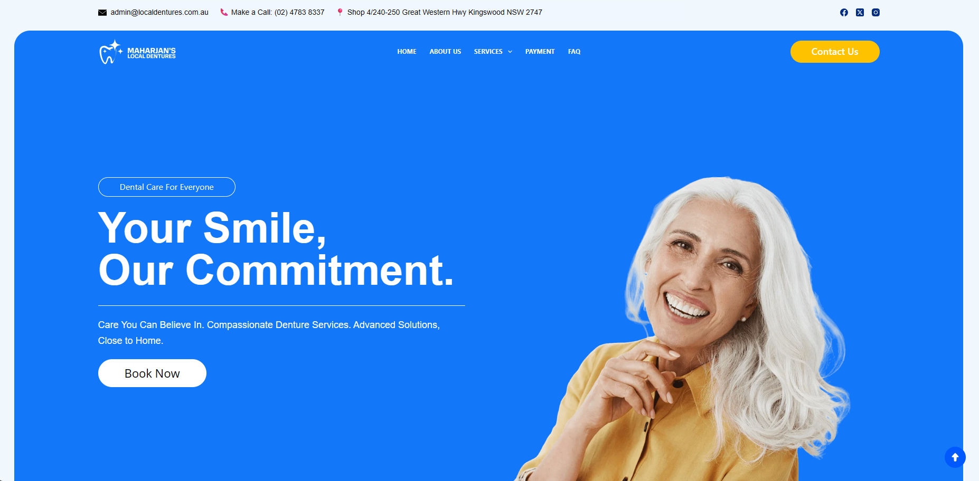
Task: Click the Maharjan's Local Dentures tooth logo
Action: click(137, 52)
